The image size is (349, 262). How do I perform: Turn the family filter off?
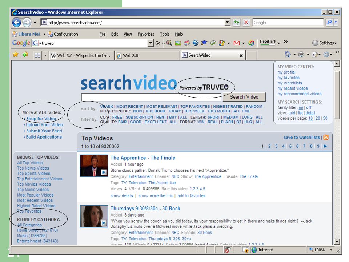(309, 107)
